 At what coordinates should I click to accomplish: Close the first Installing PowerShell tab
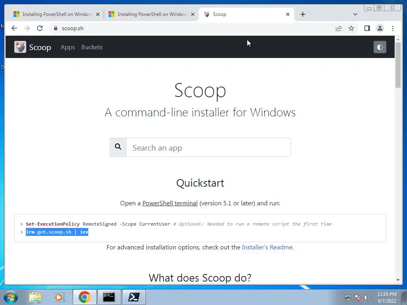tap(98, 14)
